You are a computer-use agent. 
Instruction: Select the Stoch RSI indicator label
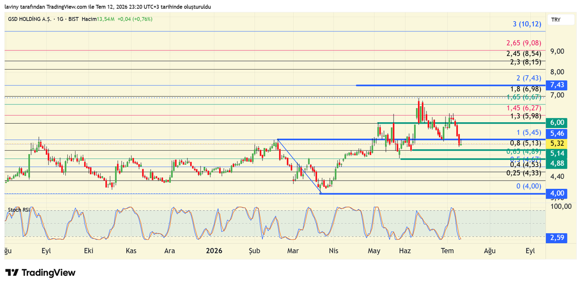18,210
